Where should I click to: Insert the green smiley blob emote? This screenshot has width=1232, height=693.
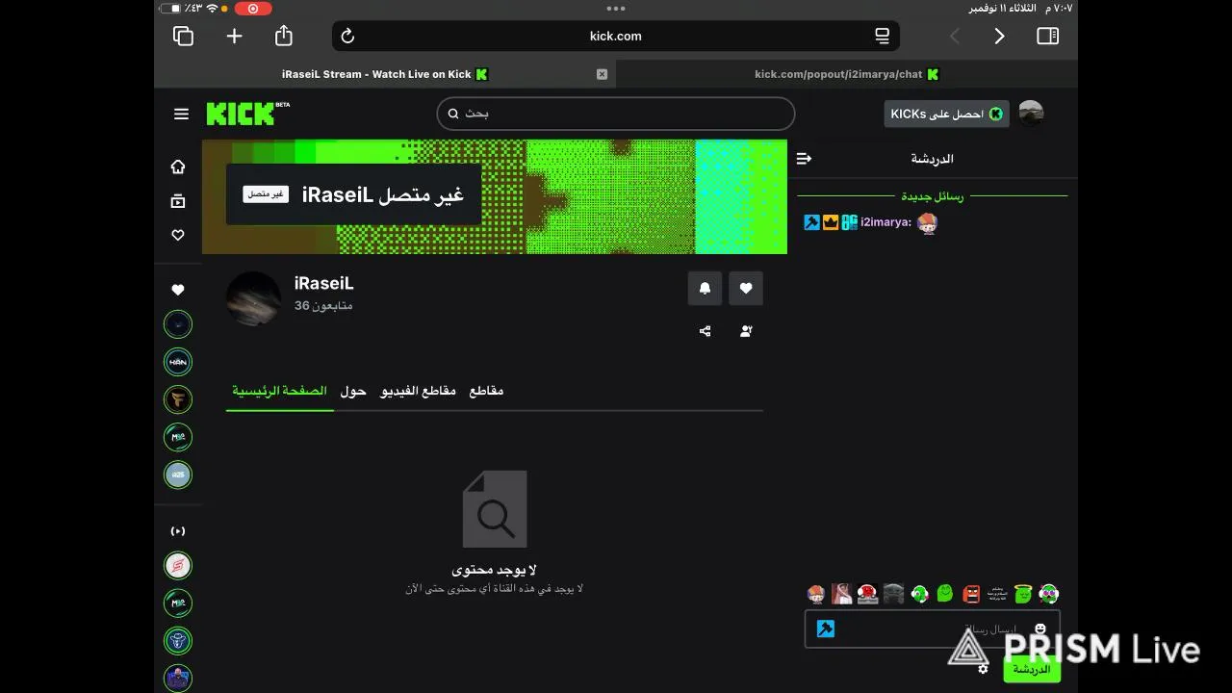[x=945, y=594]
